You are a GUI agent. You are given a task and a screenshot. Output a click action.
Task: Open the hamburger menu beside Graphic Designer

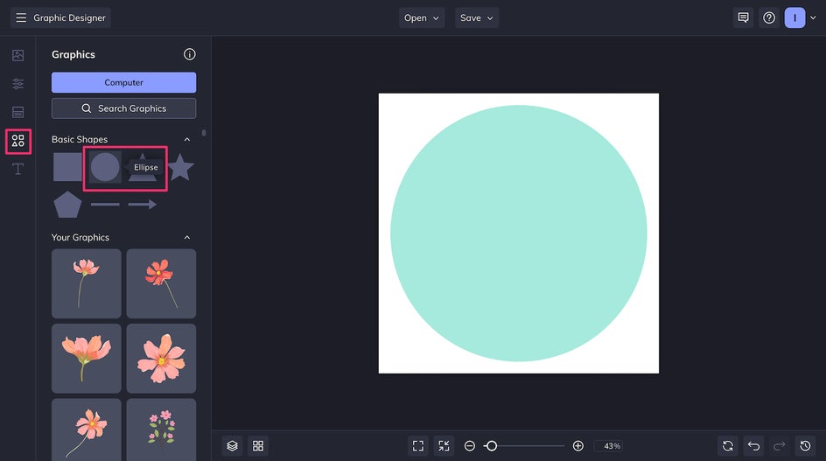[x=21, y=17]
